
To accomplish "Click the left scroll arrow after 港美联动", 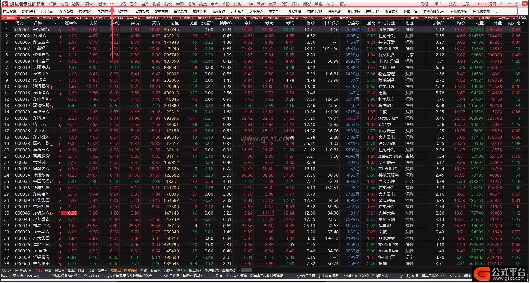I will tap(239, 270).
